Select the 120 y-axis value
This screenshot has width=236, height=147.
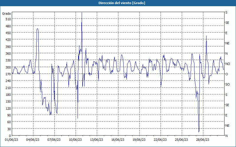8,108
